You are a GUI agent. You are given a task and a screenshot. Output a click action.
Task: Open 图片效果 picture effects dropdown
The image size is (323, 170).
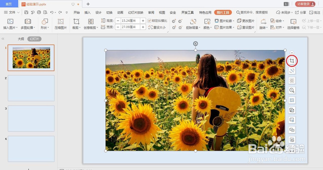pyautogui.click(x=224, y=27)
